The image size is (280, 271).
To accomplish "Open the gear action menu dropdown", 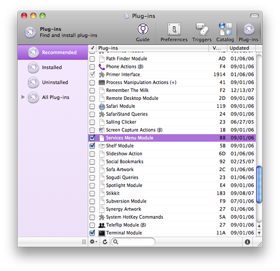I will 94,242.
